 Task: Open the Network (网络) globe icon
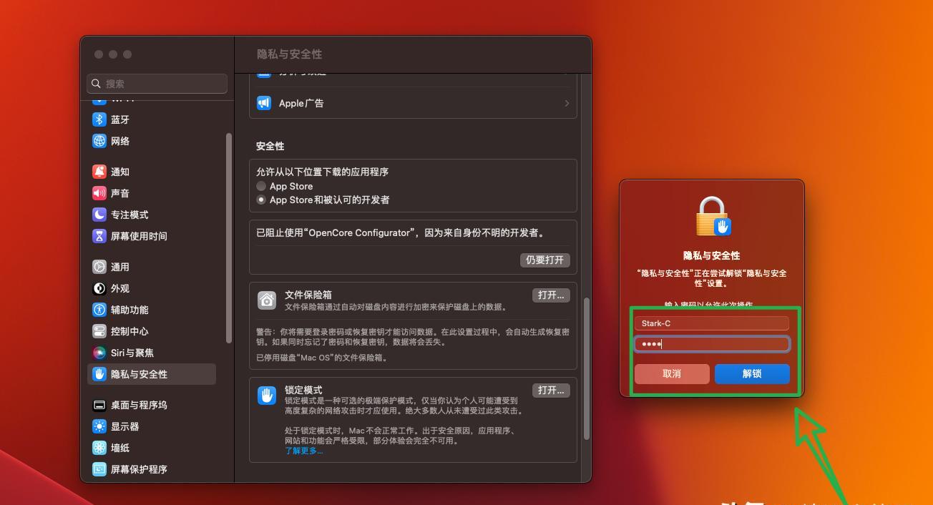coord(99,141)
